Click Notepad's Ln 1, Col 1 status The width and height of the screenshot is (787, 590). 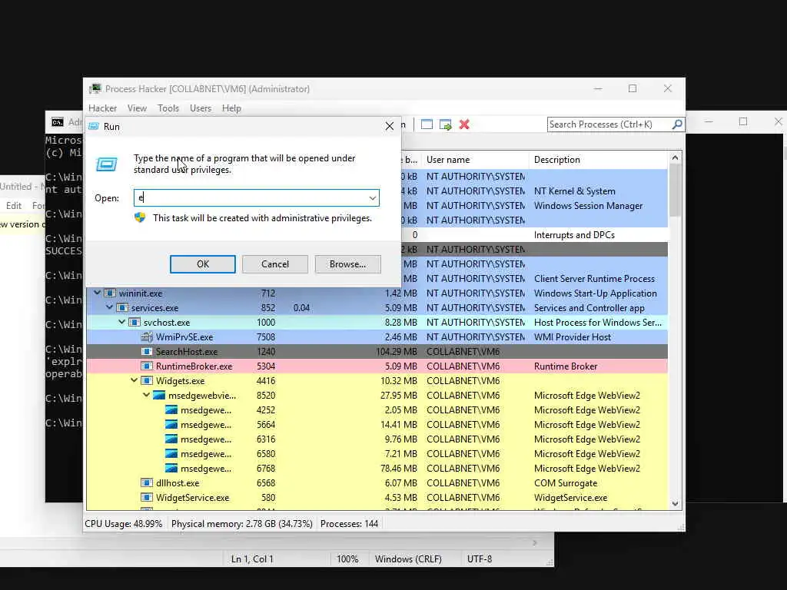[x=252, y=559]
